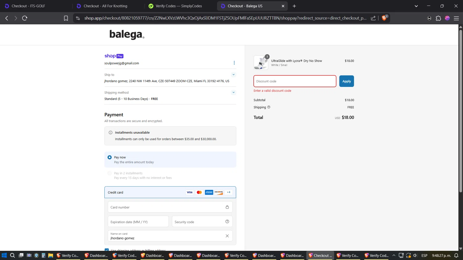Select Pay in 2 installments radio option
This screenshot has height=260, width=463.
tap(110, 173)
